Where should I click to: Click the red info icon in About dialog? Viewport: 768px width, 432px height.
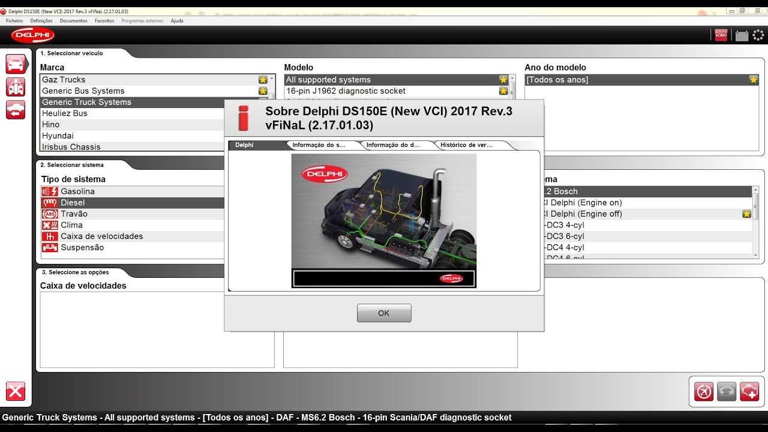pos(243,118)
